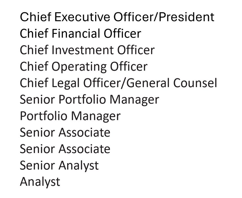The height and width of the screenshot is (198, 242).
Task: Select the Chief Financial Officer text
Action: coord(80,33)
